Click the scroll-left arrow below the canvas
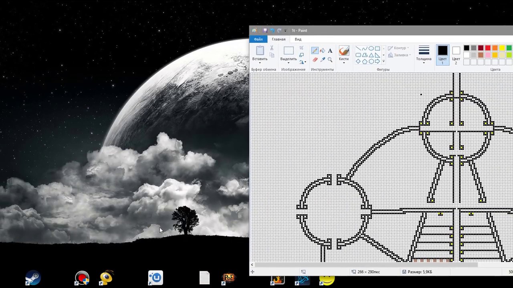This screenshot has width=513, height=288. click(252, 265)
